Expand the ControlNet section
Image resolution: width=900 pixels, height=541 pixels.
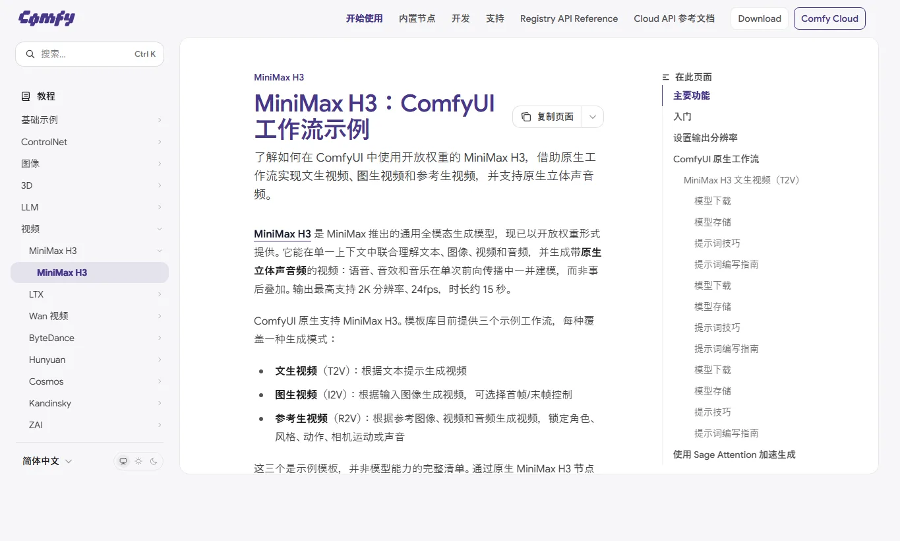click(90, 142)
